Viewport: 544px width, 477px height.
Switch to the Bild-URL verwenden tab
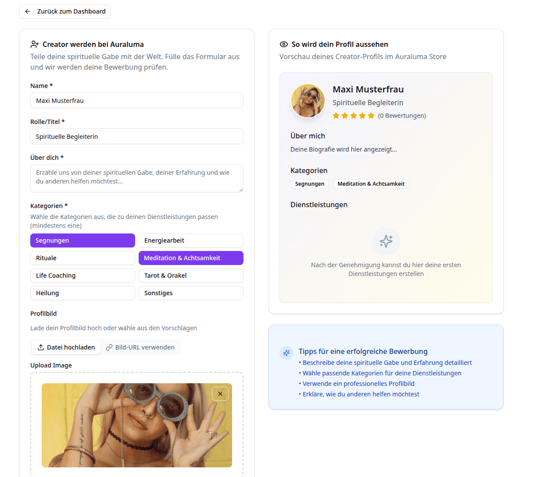tap(141, 347)
